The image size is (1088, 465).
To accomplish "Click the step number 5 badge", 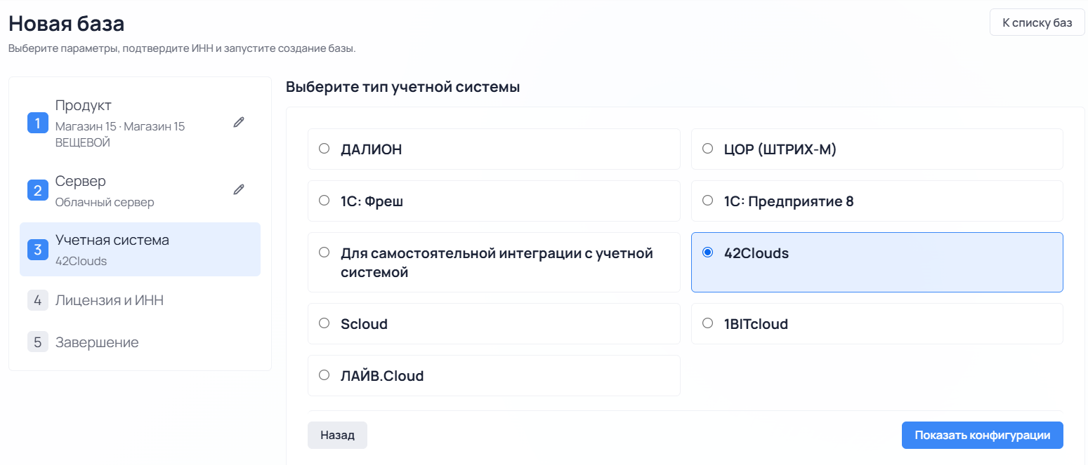I will [38, 342].
